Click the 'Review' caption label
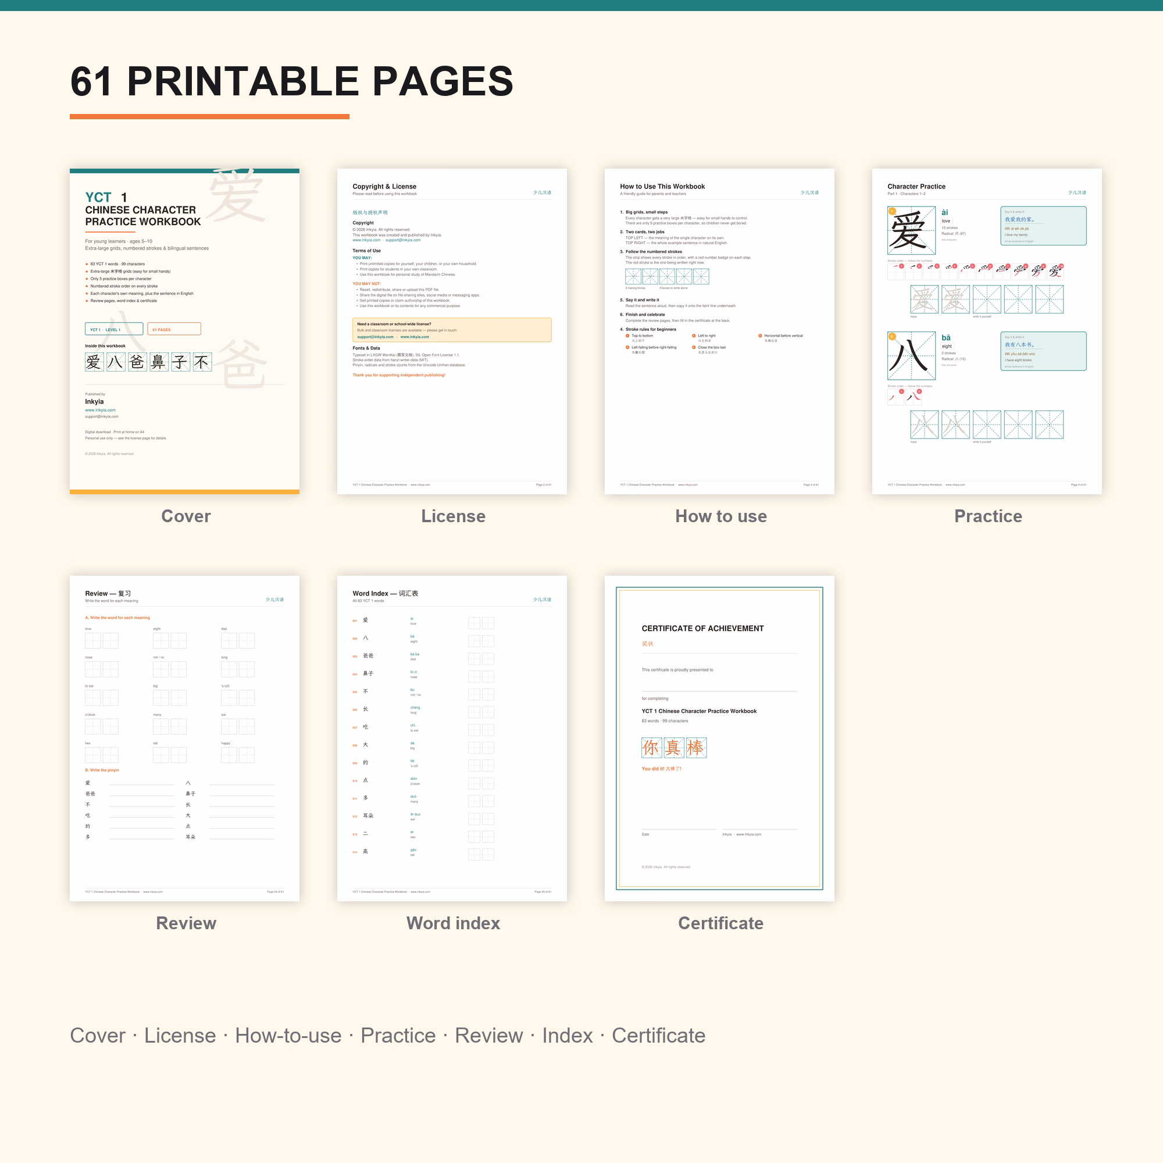This screenshot has height=1163, width=1163. [x=186, y=923]
